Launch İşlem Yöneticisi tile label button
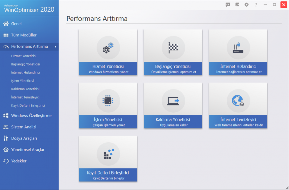Screen dimensions: 289x190 pos(108,122)
